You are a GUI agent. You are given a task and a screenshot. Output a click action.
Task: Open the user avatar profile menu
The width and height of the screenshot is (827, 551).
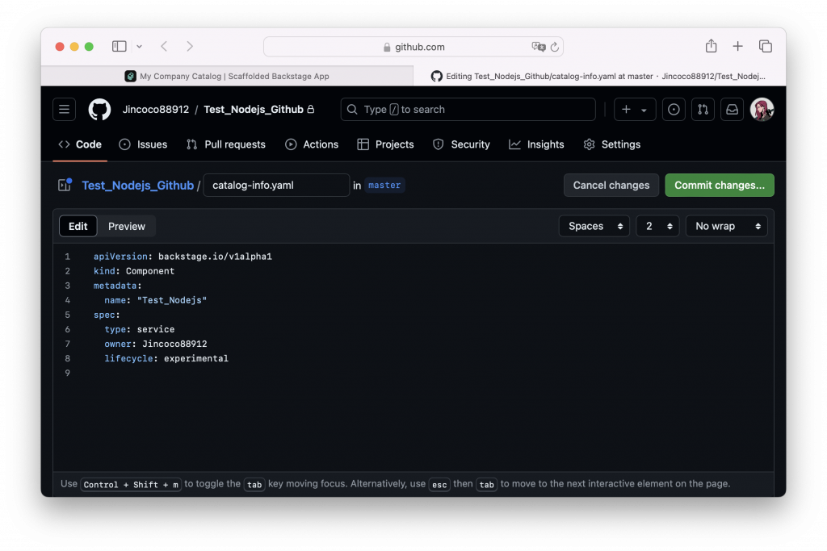click(x=762, y=110)
